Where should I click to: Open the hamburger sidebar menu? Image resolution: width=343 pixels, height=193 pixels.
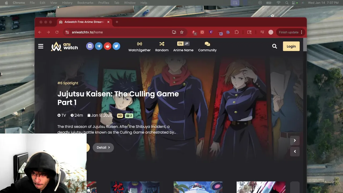pos(41,46)
